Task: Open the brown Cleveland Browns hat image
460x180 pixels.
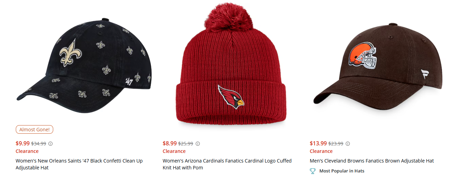Action: [x=378, y=65]
